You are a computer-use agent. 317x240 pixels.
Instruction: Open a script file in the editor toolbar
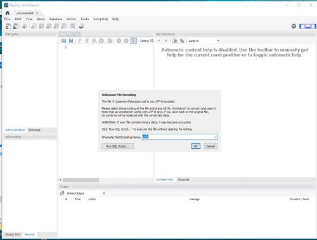[x=64, y=41]
